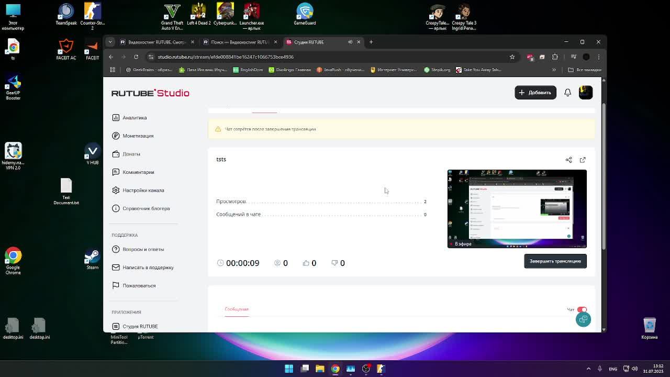Click the 00:00:09 stream timer
The image size is (670, 377).
tap(242, 263)
